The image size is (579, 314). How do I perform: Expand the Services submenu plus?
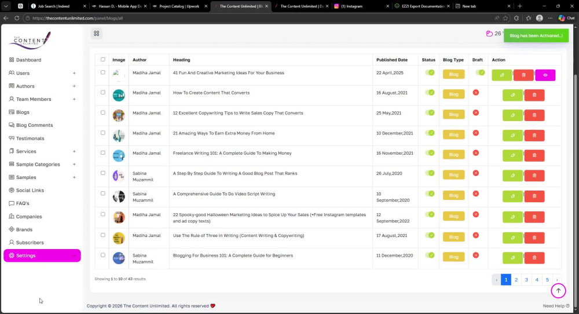(x=74, y=151)
